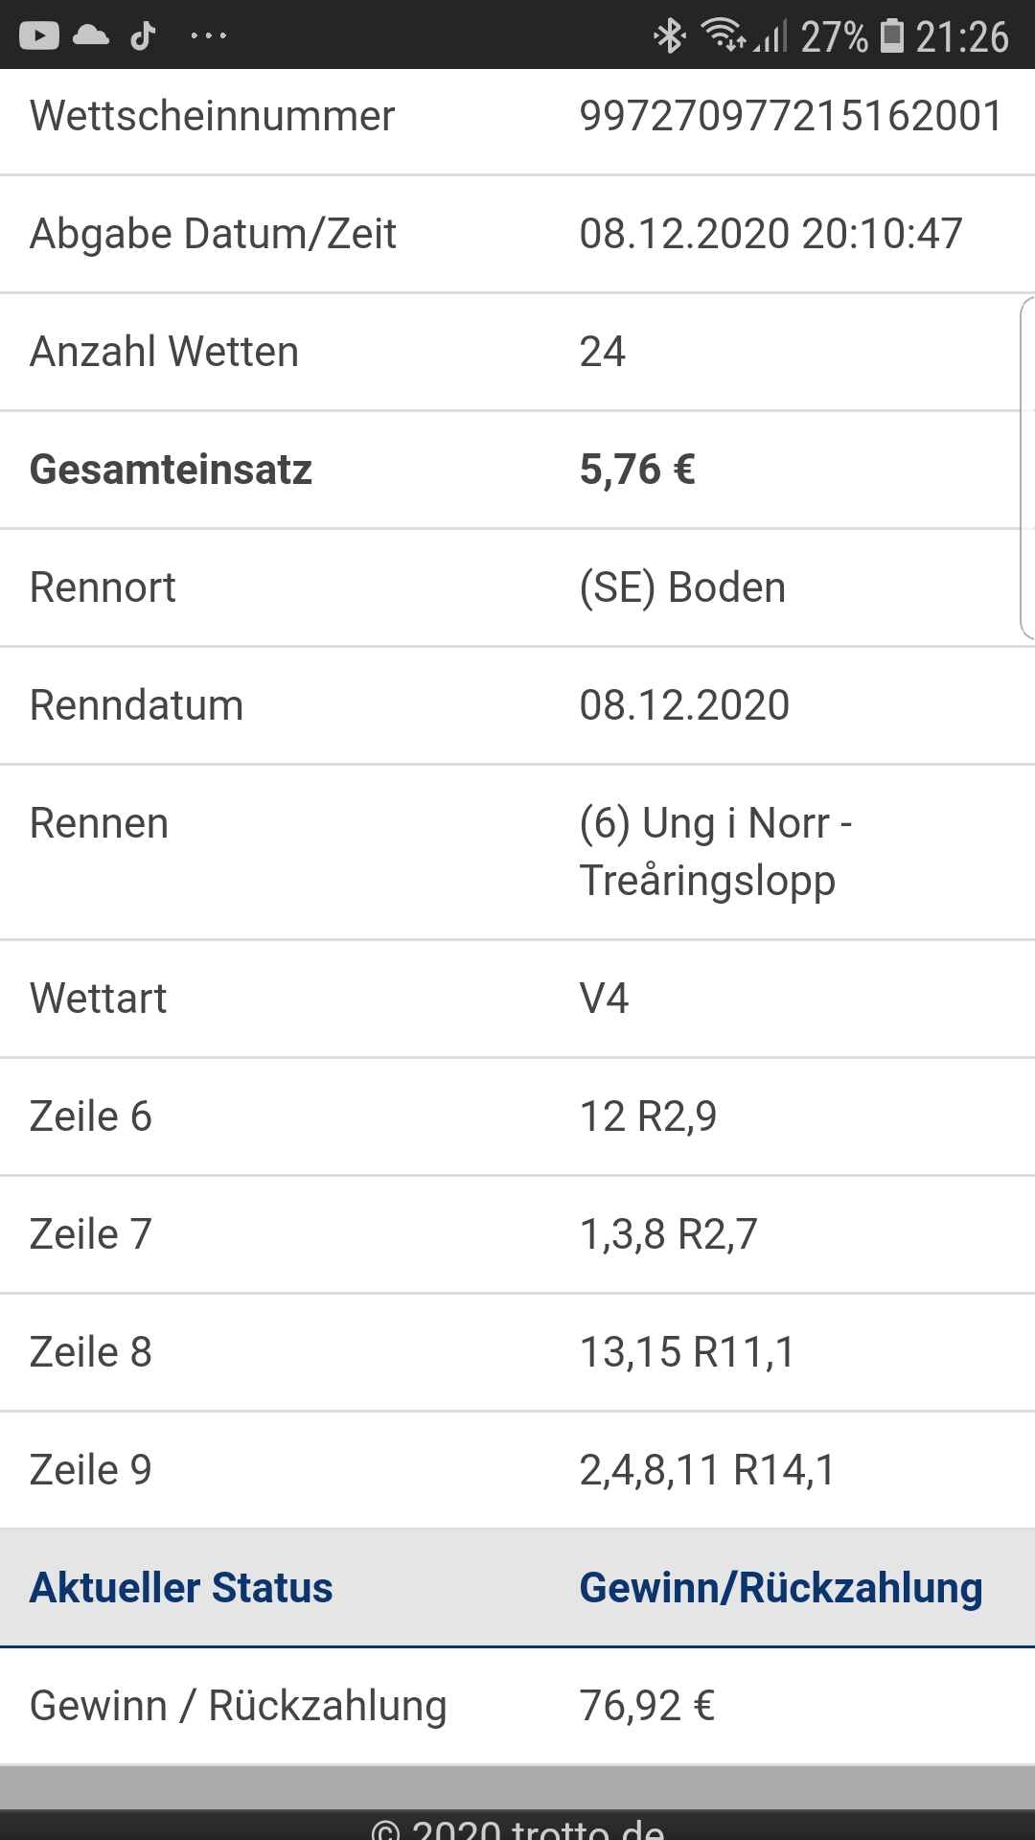Tap the Wi-Fi status icon
The width and height of the screenshot is (1035, 1840).
coord(724,34)
